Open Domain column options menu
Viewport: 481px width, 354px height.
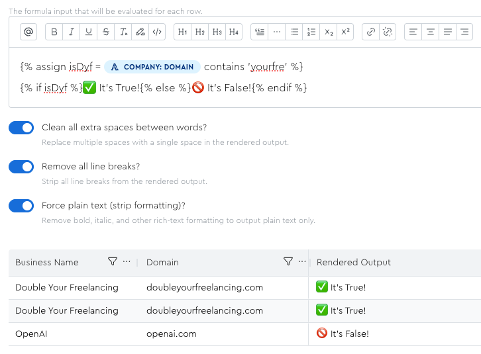[x=302, y=262]
